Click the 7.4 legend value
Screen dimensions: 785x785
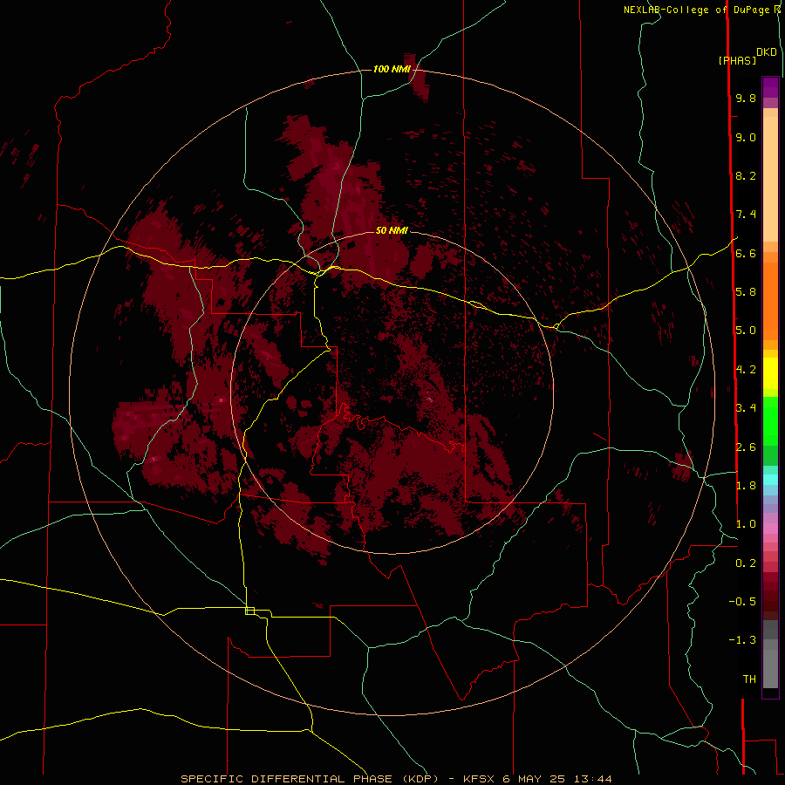click(746, 215)
